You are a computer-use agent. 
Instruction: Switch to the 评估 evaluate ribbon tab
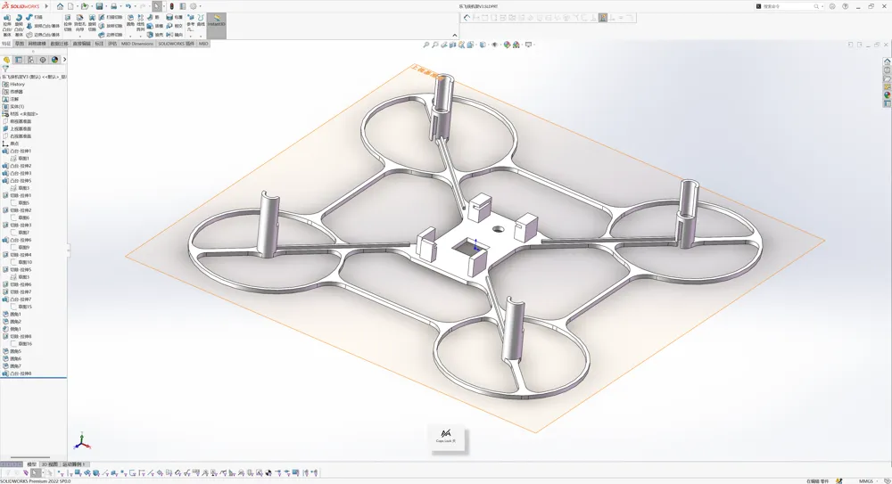[112, 43]
